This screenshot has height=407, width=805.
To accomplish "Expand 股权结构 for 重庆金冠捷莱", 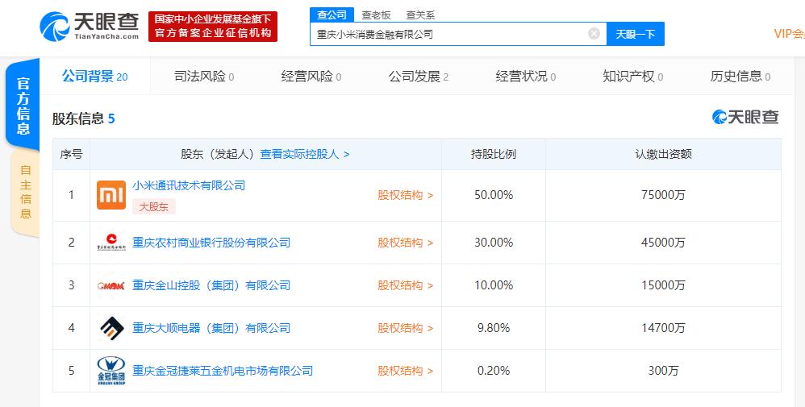I will coord(406,370).
